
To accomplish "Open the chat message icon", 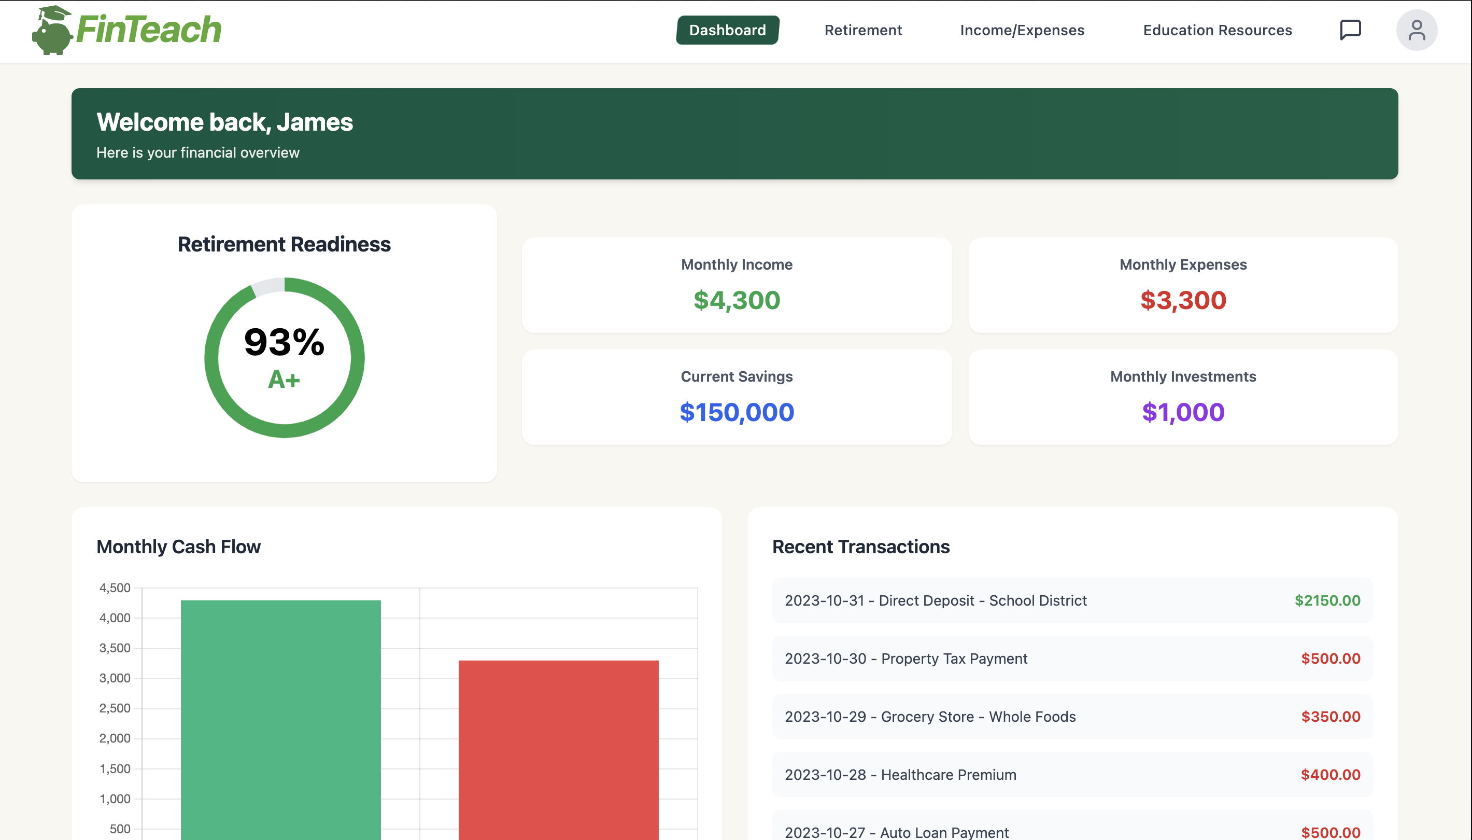I will [1350, 30].
